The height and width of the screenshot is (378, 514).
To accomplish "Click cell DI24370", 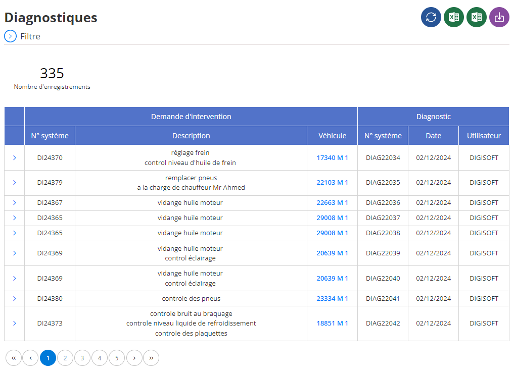I will [x=50, y=158].
